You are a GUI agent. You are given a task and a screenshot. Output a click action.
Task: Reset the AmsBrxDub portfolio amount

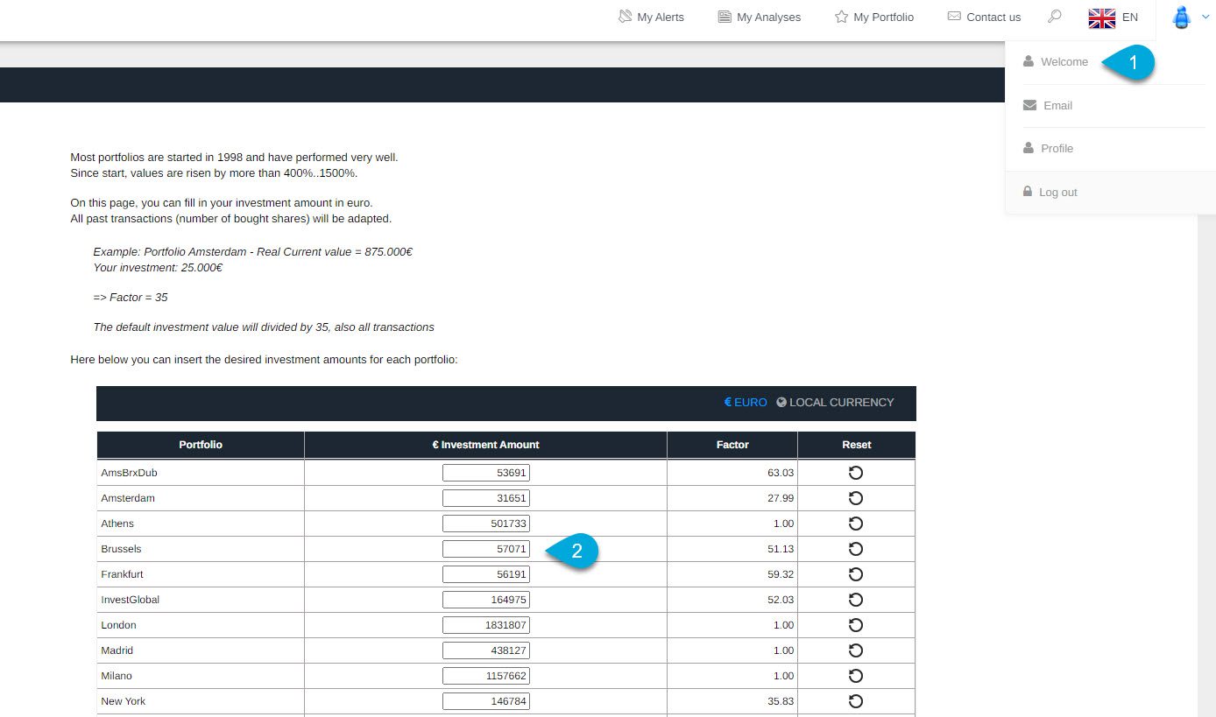856,473
